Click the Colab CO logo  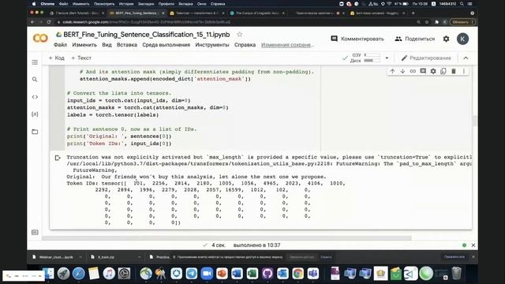40,39
